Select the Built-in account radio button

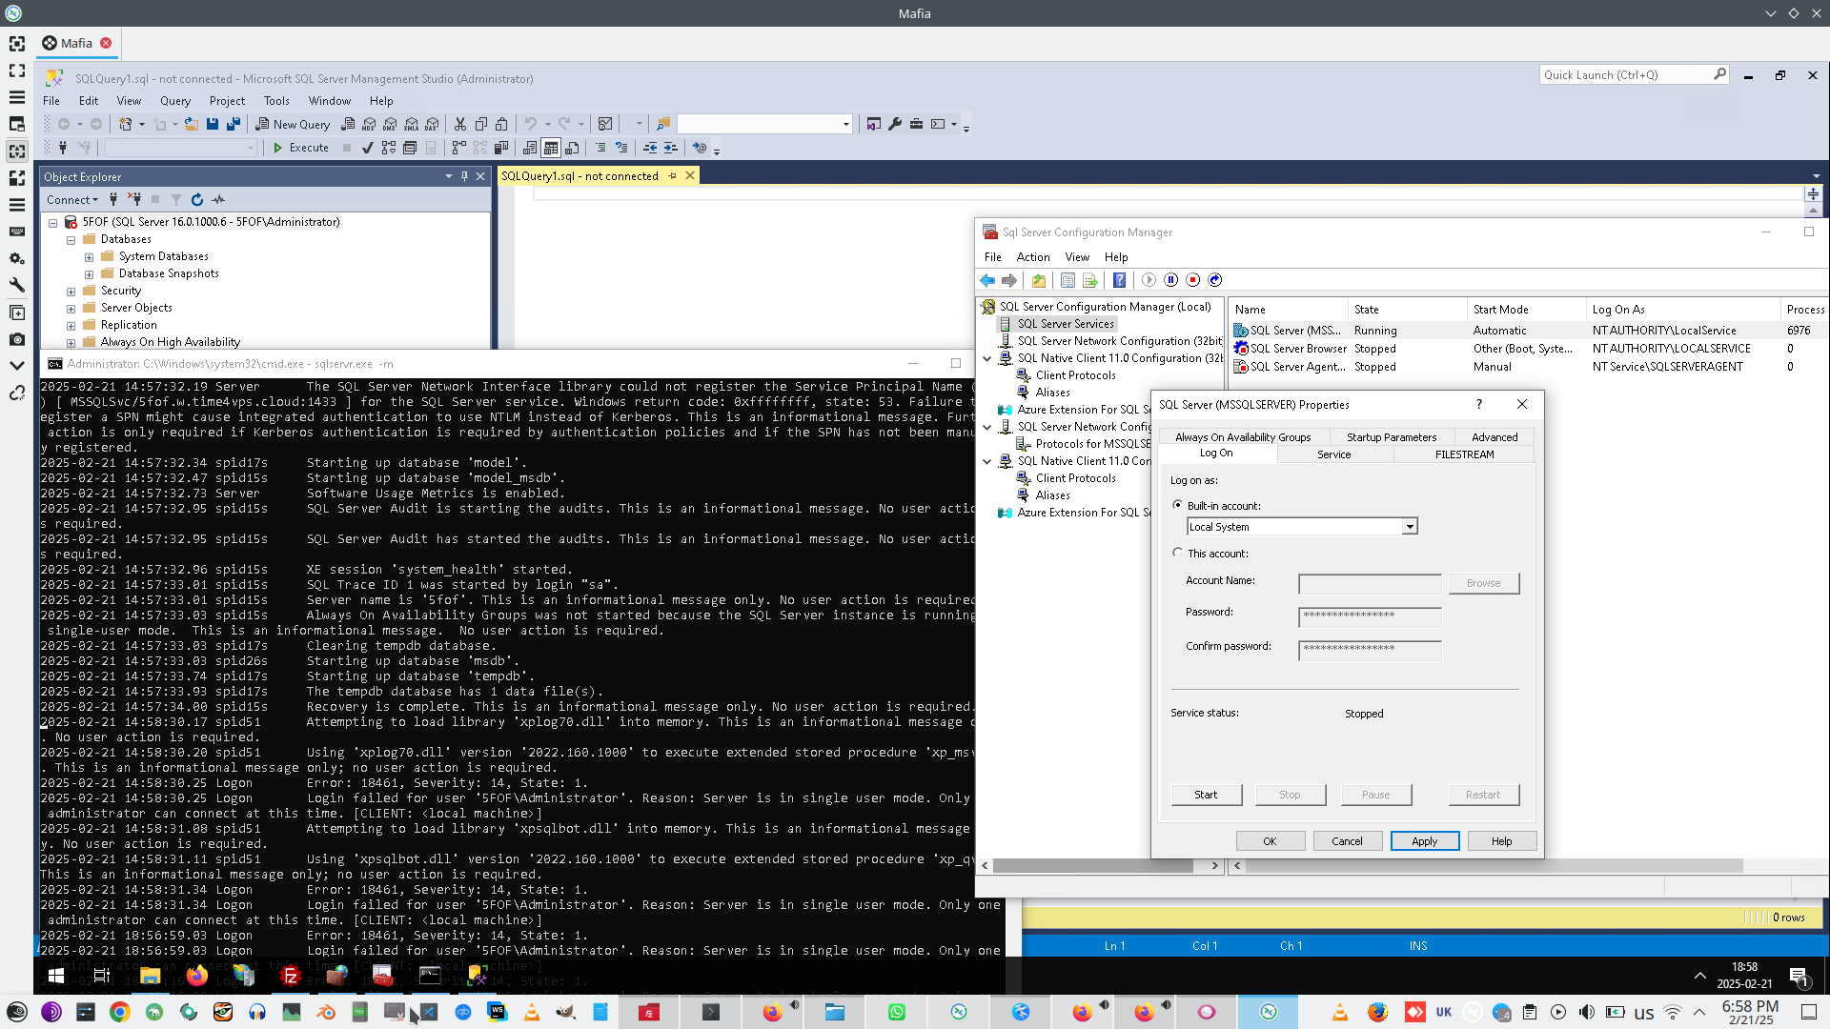pyautogui.click(x=1178, y=505)
